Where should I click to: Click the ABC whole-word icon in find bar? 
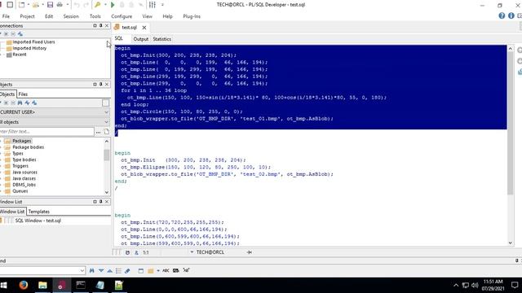click(166, 271)
